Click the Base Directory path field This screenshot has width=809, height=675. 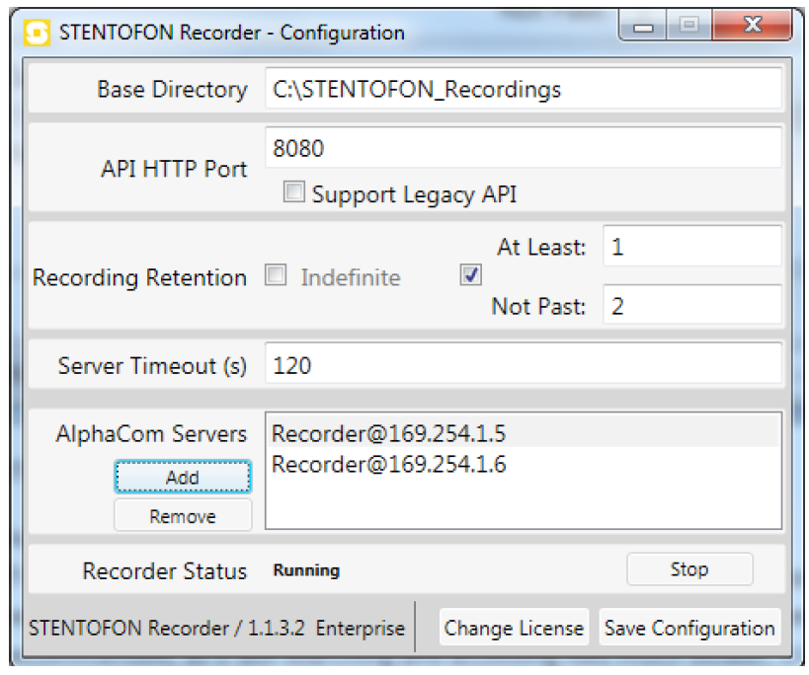click(x=523, y=90)
